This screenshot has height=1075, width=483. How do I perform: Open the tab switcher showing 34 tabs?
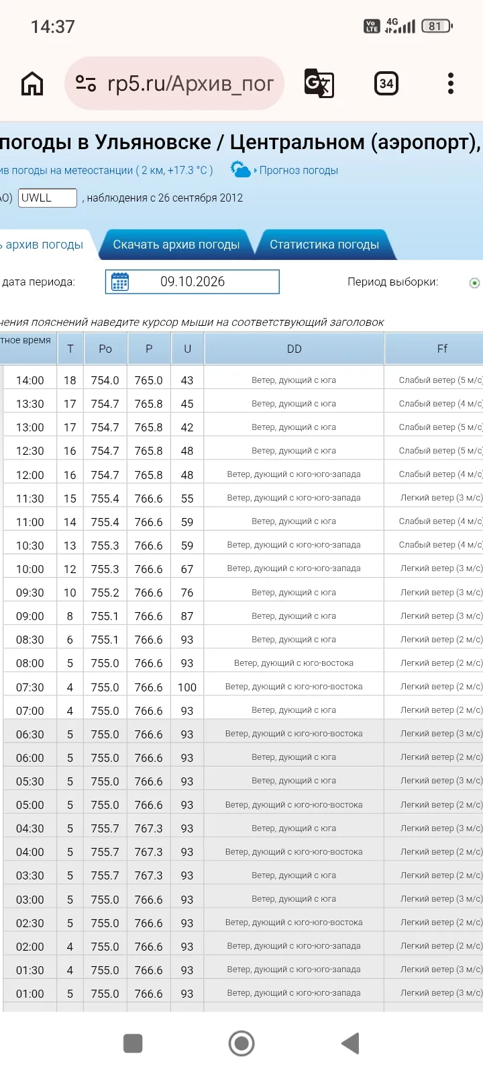[x=386, y=84]
